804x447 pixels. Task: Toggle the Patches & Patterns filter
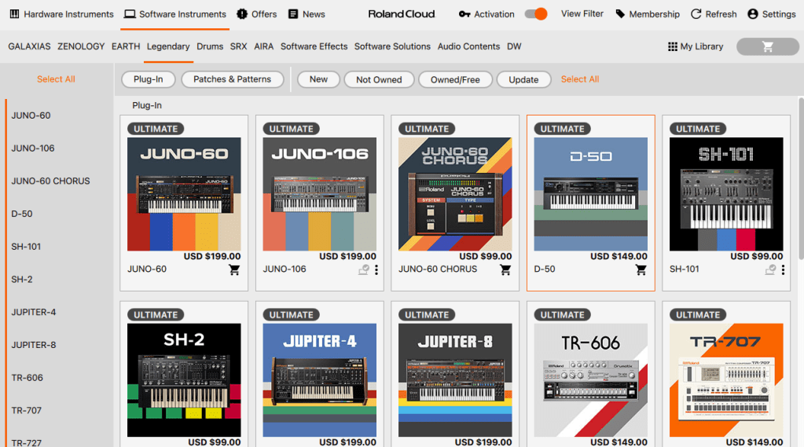click(232, 79)
